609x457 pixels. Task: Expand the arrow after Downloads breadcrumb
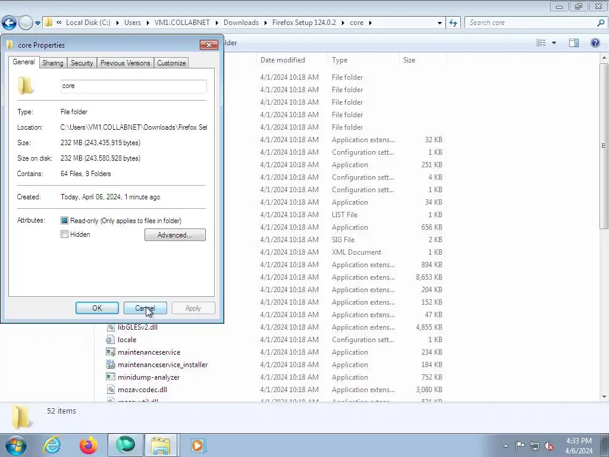[x=265, y=23]
